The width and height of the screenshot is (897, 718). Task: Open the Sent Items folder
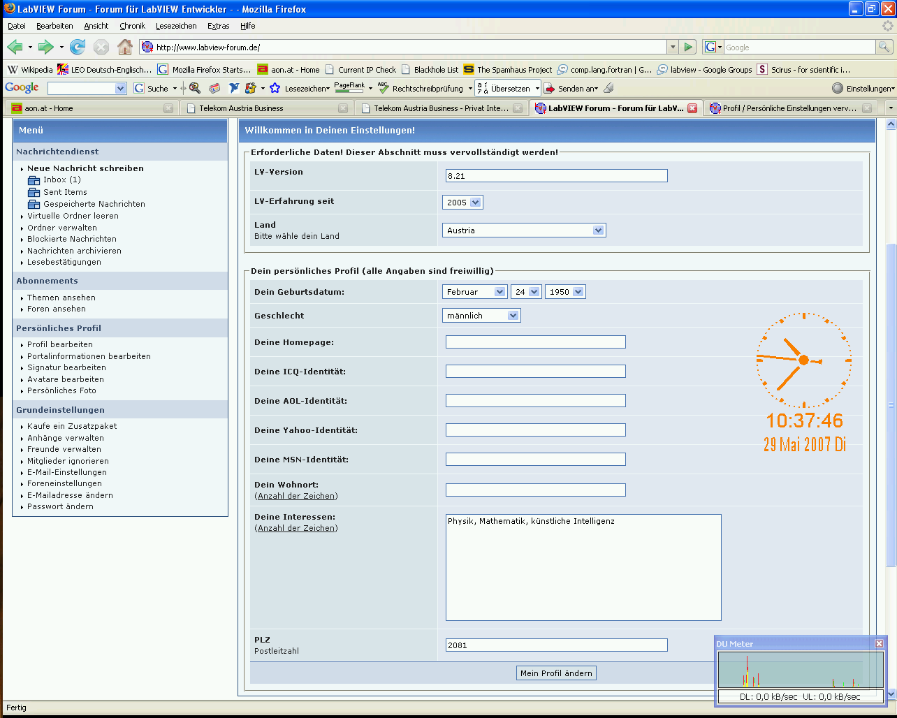click(x=65, y=192)
